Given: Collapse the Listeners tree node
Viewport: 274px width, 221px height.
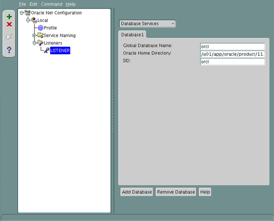Looking at the screenshot, I should [34, 43].
